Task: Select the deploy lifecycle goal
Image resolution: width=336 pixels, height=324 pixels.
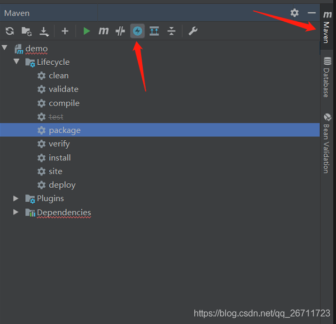Action: (160, 185)
